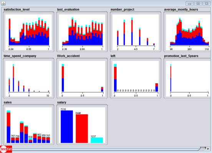Maximize the histogram viewer window

(198, 3)
